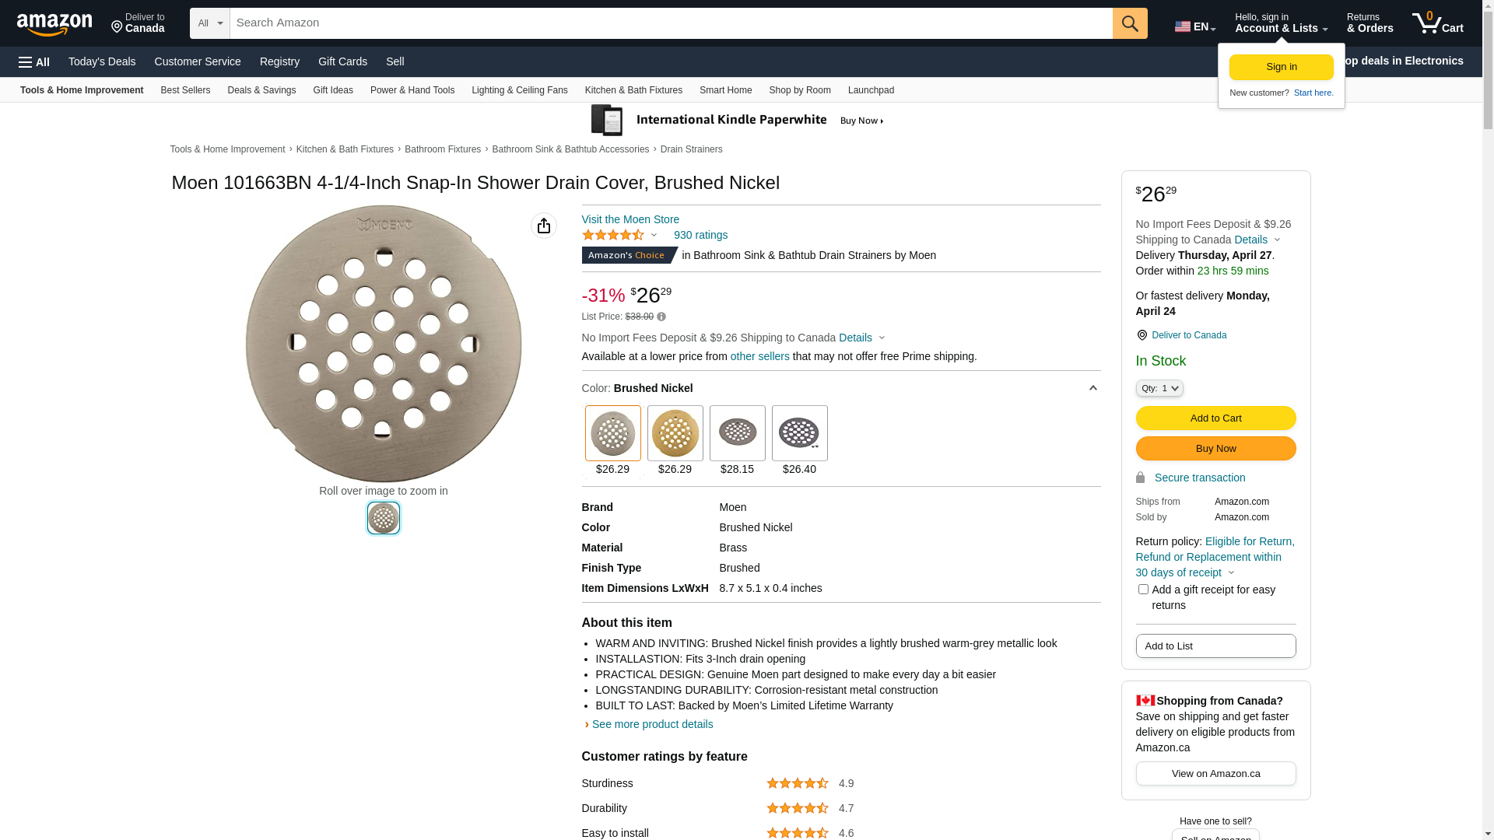Viewport: 1494px width, 840px height.
Task: Click the Amazon logo
Action: [54, 24]
